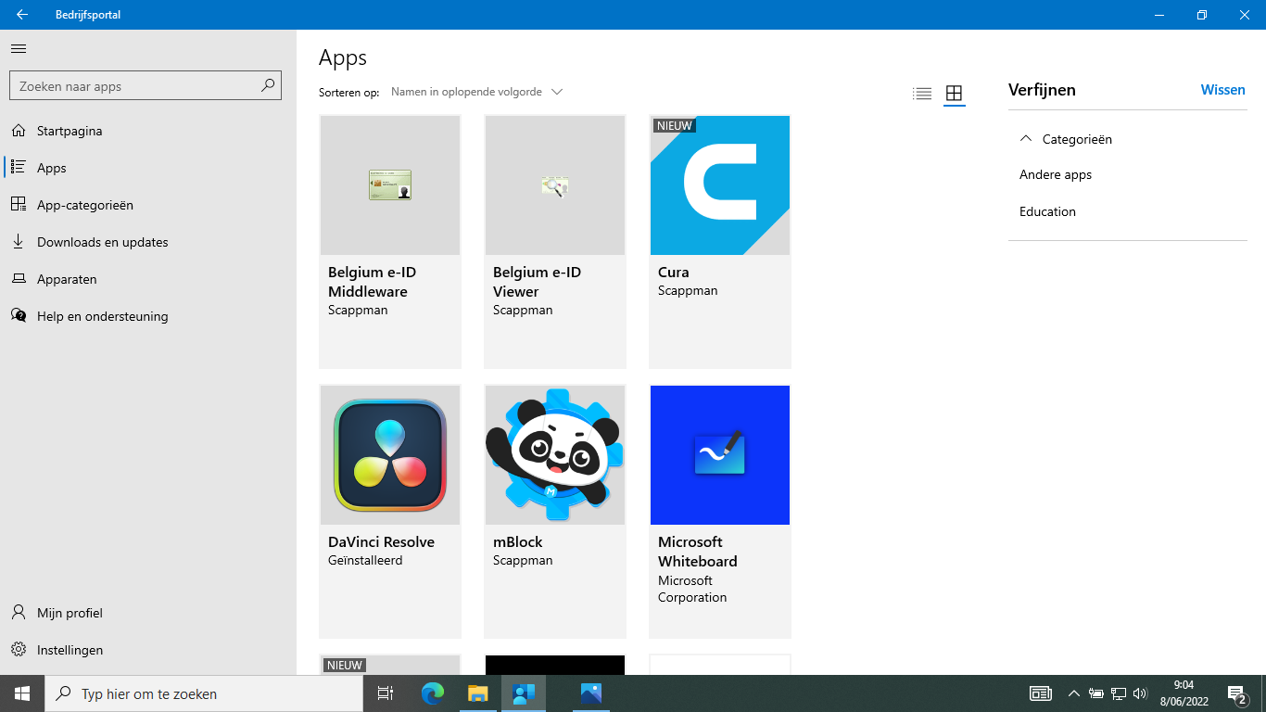Image resolution: width=1266 pixels, height=712 pixels.
Task: Open File Explorer from taskbar
Action: click(x=477, y=693)
